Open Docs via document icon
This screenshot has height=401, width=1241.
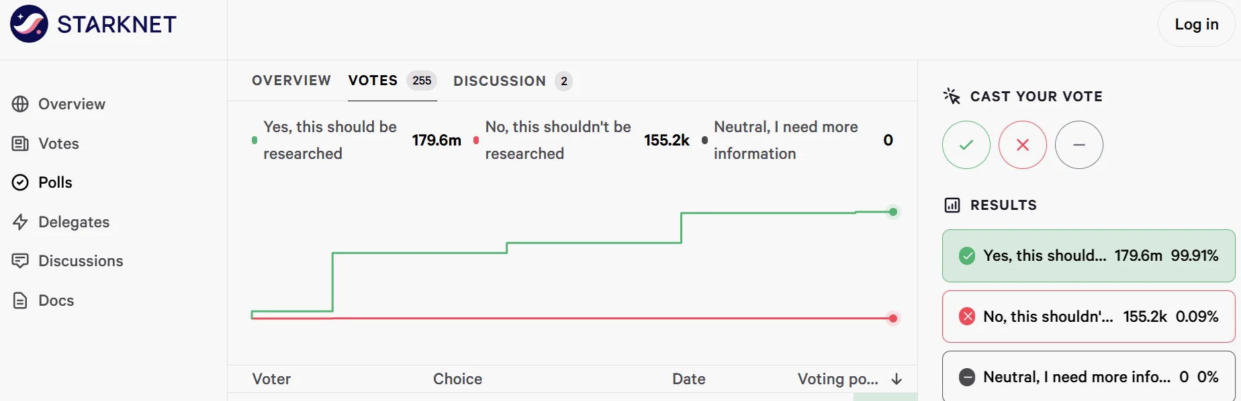[x=21, y=300]
